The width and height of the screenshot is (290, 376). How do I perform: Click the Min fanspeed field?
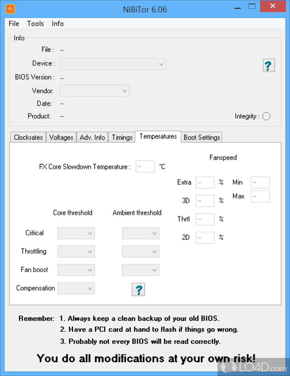pos(260,182)
